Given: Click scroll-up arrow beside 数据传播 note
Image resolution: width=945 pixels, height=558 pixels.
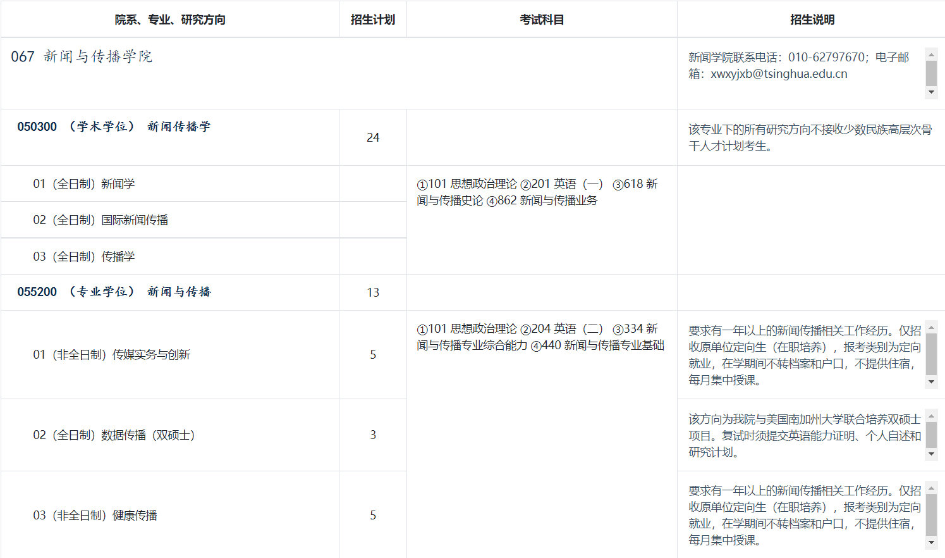Looking at the screenshot, I should click(x=931, y=416).
